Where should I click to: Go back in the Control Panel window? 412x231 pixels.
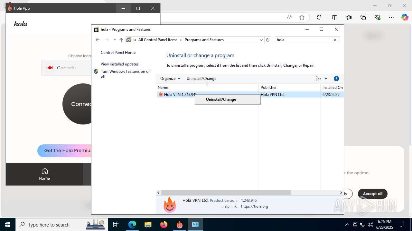98,40
